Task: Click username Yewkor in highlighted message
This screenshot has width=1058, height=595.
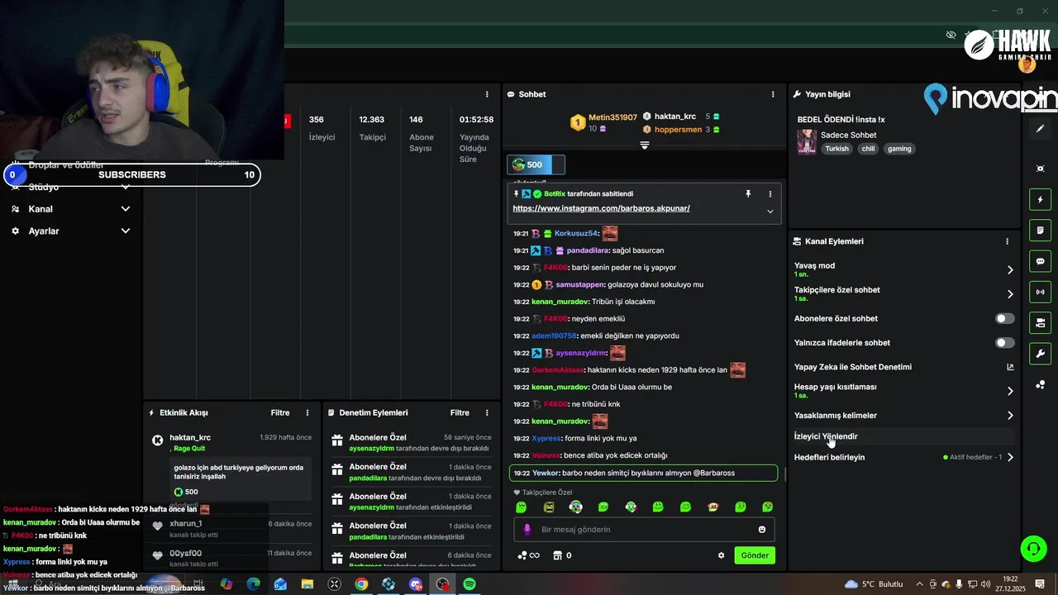Action: pos(546,473)
